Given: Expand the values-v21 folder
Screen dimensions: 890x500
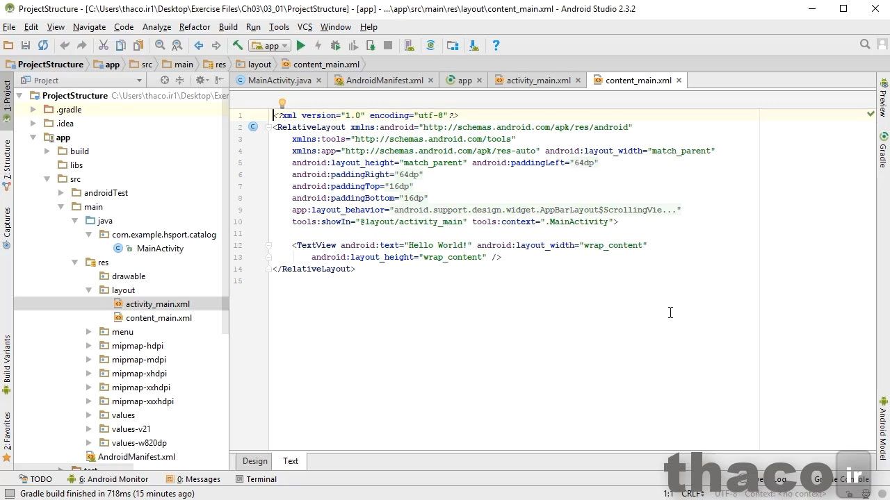Looking at the screenshot, I should point(88,429).
